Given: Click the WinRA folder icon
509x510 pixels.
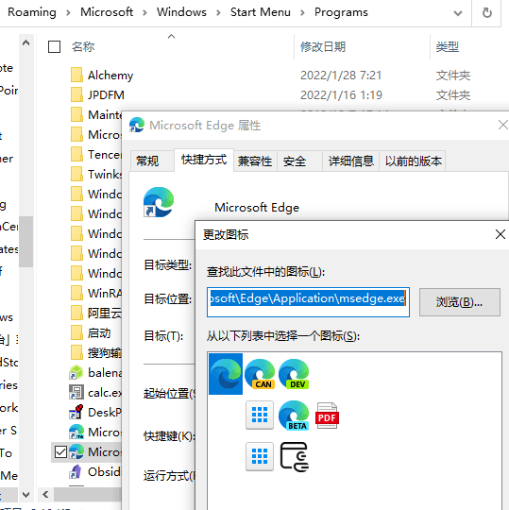Looking at the screenshot, I should point(76,293).
